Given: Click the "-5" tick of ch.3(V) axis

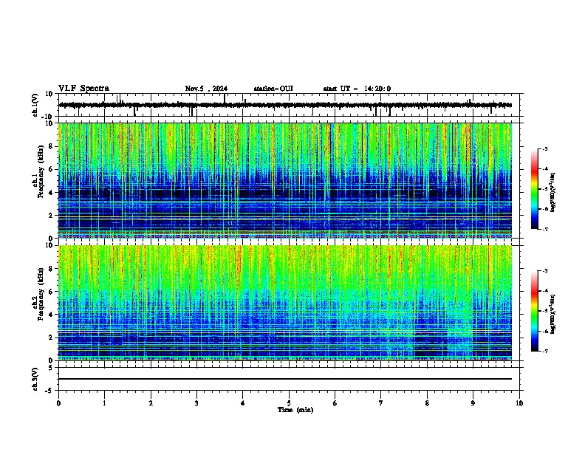Looking at the screenshot, I should 49,391.
